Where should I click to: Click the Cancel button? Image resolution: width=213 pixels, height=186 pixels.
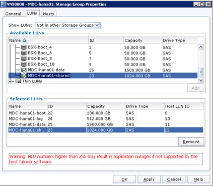pyautogui.click(x=174, y=179)
